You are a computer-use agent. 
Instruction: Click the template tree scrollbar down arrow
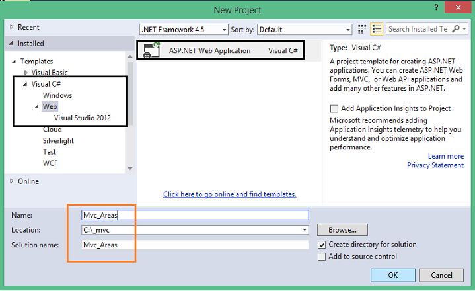point(130,168)
